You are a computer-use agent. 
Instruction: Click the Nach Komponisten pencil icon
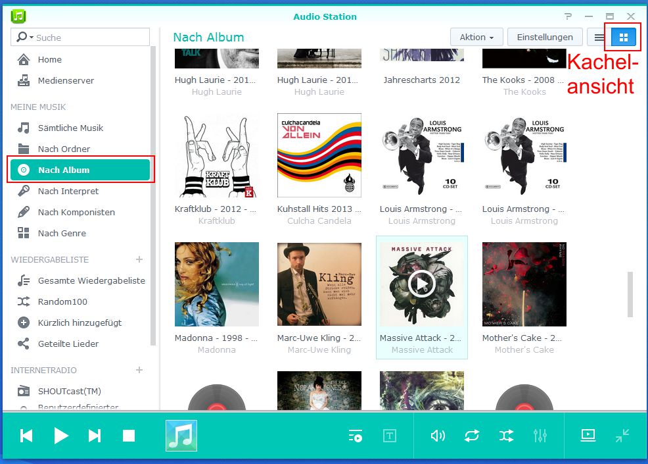pos(24,212)
